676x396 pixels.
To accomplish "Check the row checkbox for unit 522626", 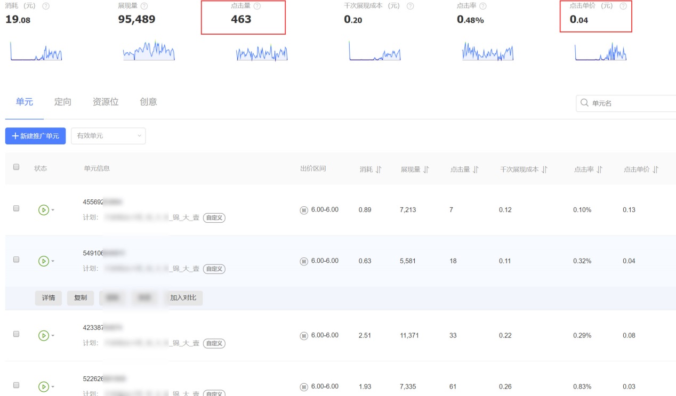I will pos(16,385).
